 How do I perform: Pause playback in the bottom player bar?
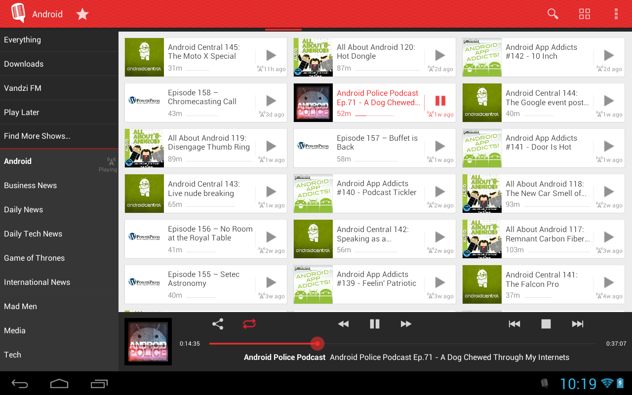pyautogui.click(x=375, y=324)
